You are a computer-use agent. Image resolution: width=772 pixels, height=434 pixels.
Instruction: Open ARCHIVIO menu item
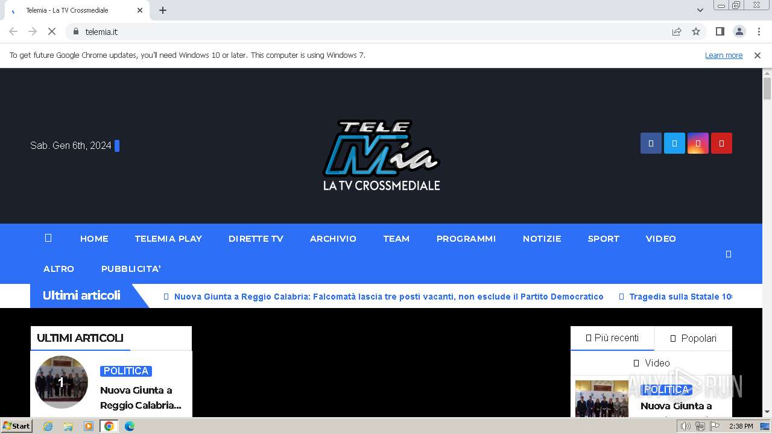pyautogui.click(x=333, y=239)
